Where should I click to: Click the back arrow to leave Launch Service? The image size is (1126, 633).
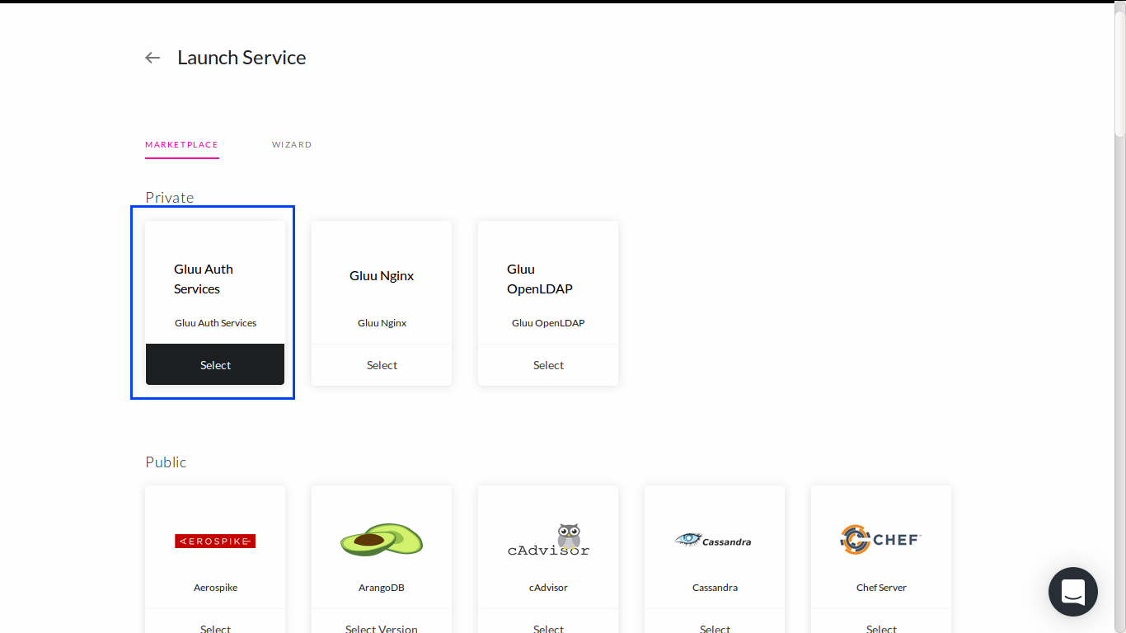pyautogui.click(x=152, y=57)
